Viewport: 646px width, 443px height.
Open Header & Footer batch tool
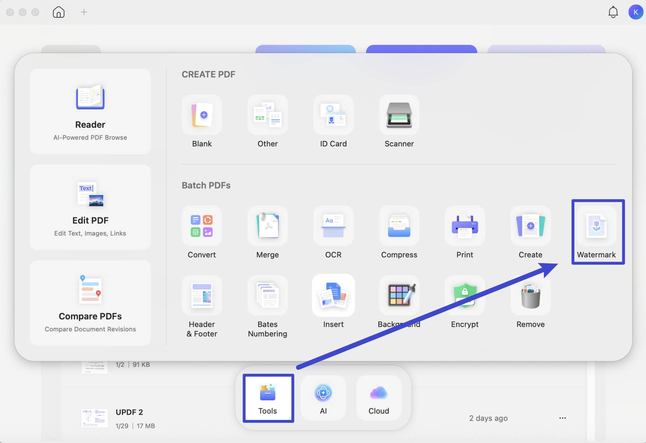tap(202, 295)
